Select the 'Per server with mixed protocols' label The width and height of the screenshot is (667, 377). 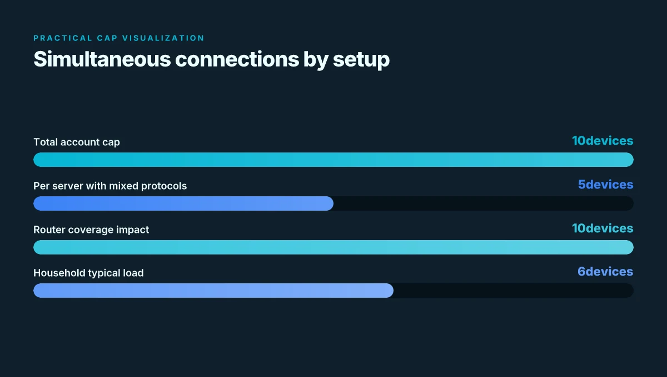(110, 186)
